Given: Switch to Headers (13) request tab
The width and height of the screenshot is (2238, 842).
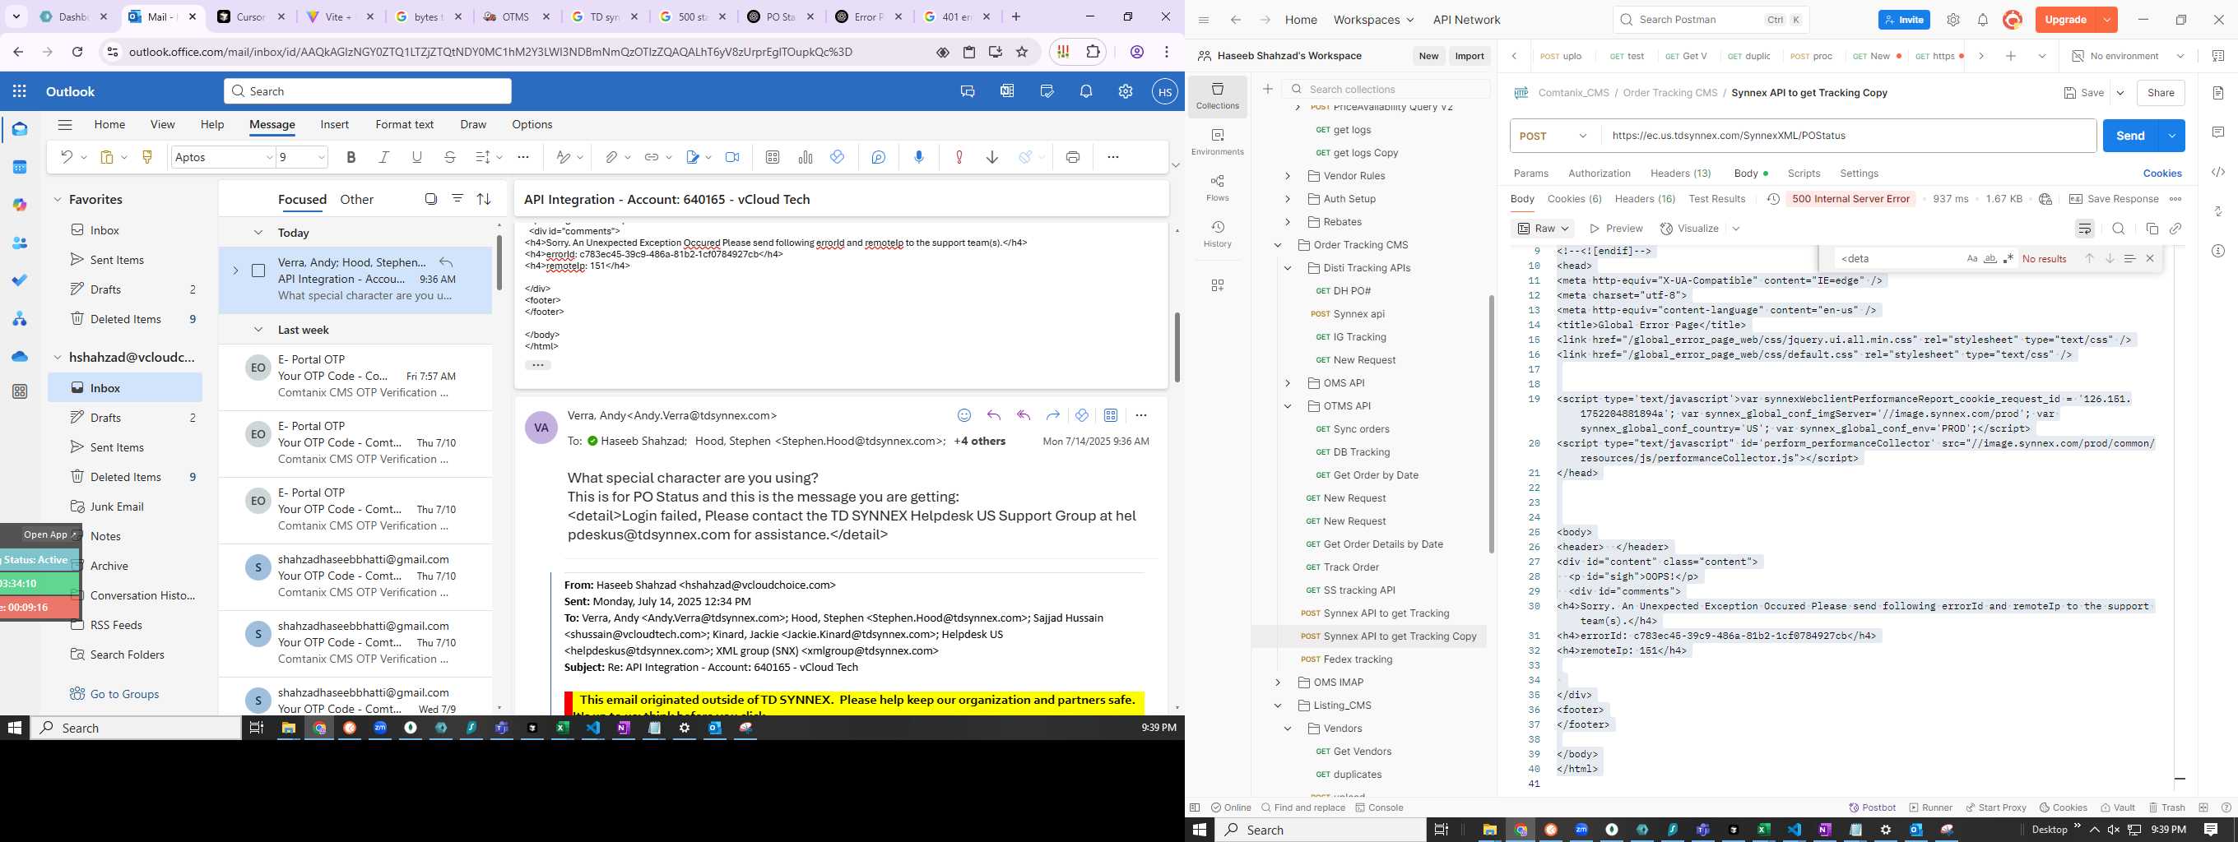Looking at the screenshot, I should pyautogui.click(x=1680, y=173).
